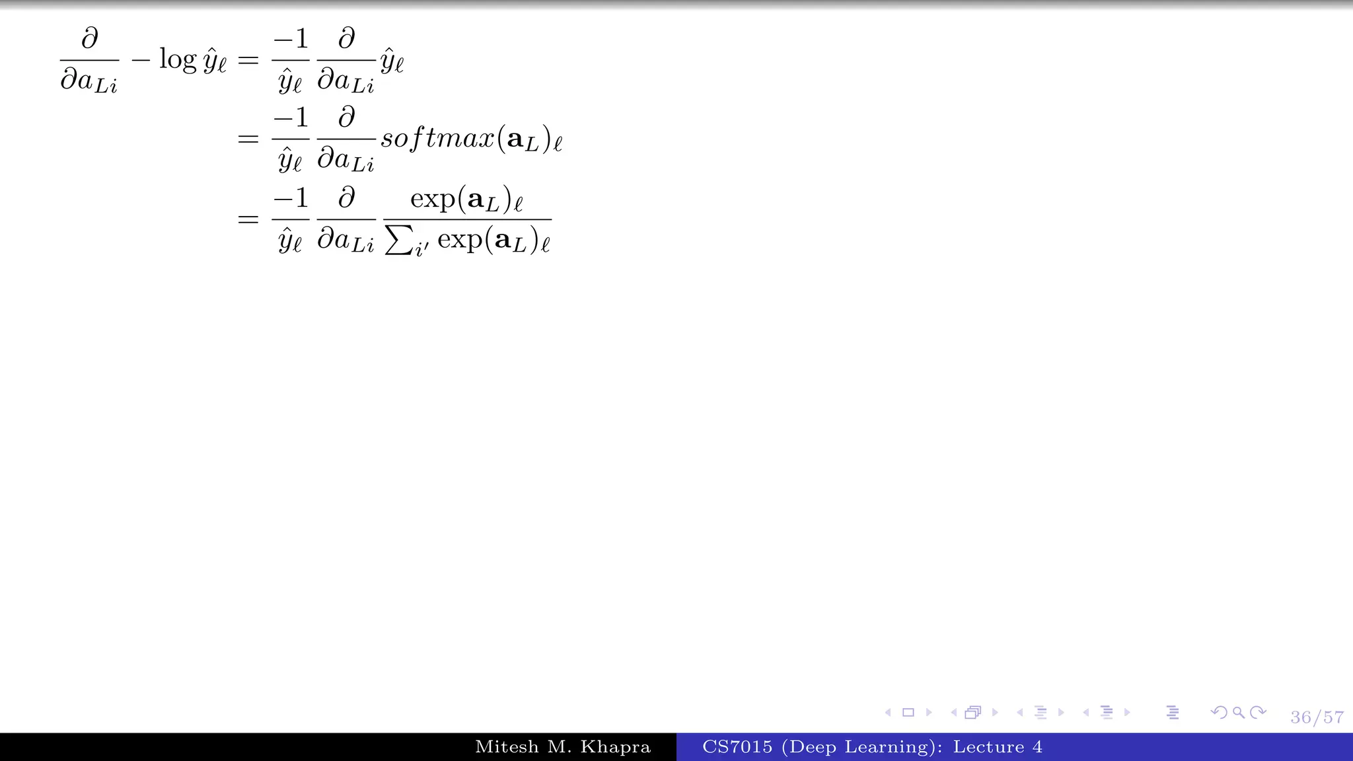Go to previous subsection arrow
1353x761 pixels.
[1020, 712]
